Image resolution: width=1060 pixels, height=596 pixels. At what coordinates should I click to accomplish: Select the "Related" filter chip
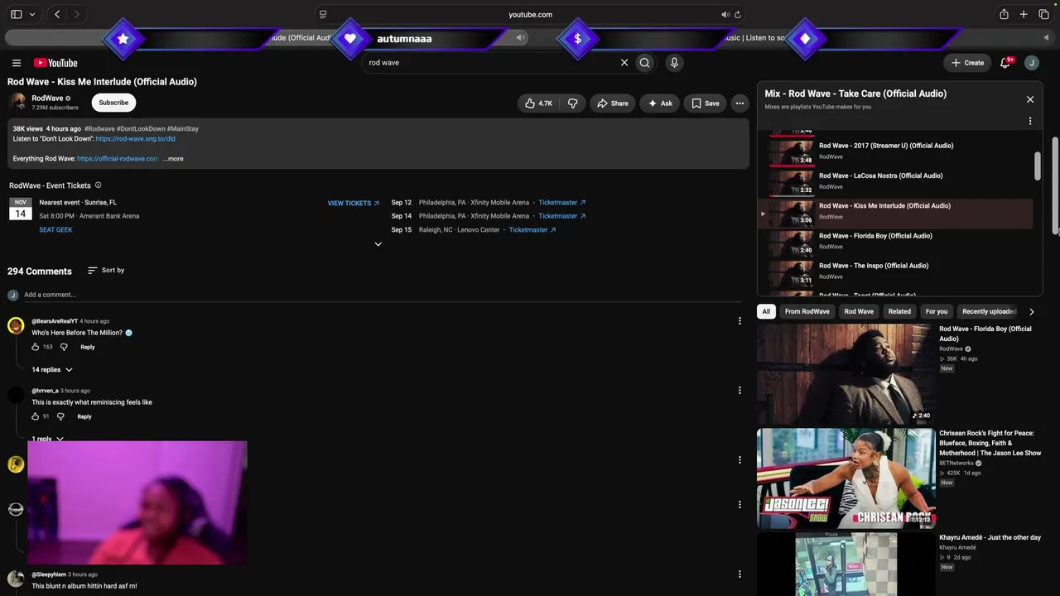click(899, 312)
